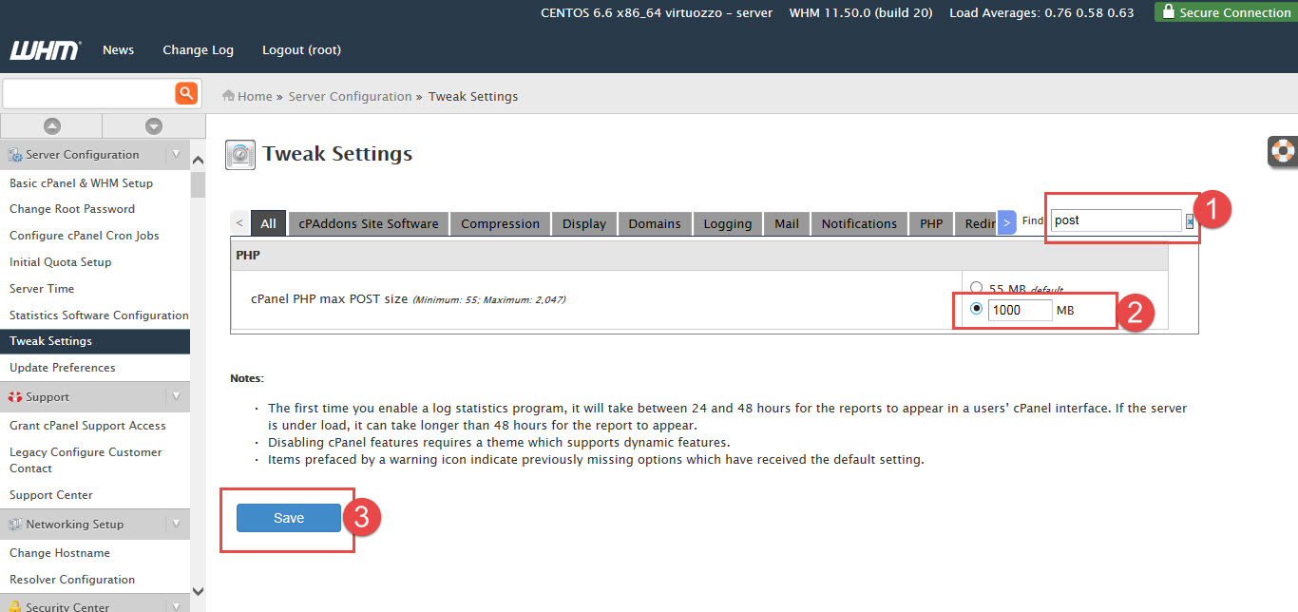
Task: Click the Home icon in breadcrumb
Action: click(x=228, y=96)
